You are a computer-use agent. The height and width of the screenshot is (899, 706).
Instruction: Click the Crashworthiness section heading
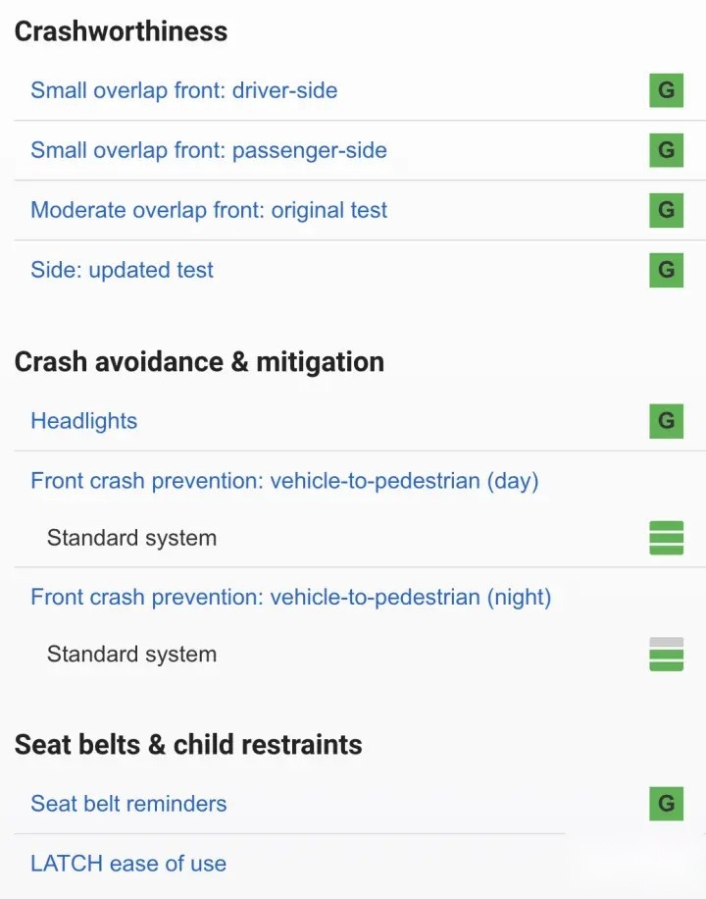[121, 31]
